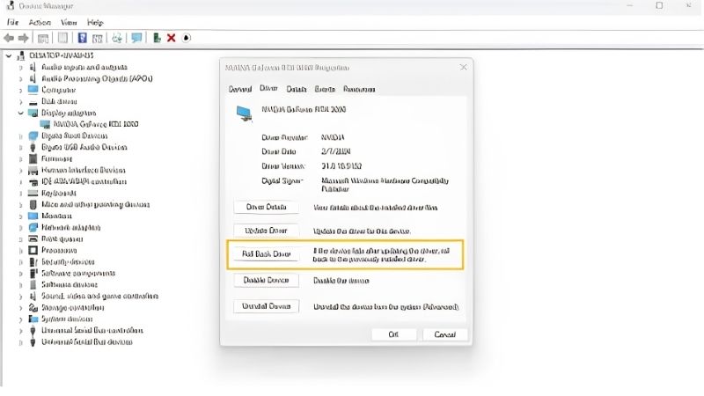Click the Digital Signer publisher text

tap(385, 185)
